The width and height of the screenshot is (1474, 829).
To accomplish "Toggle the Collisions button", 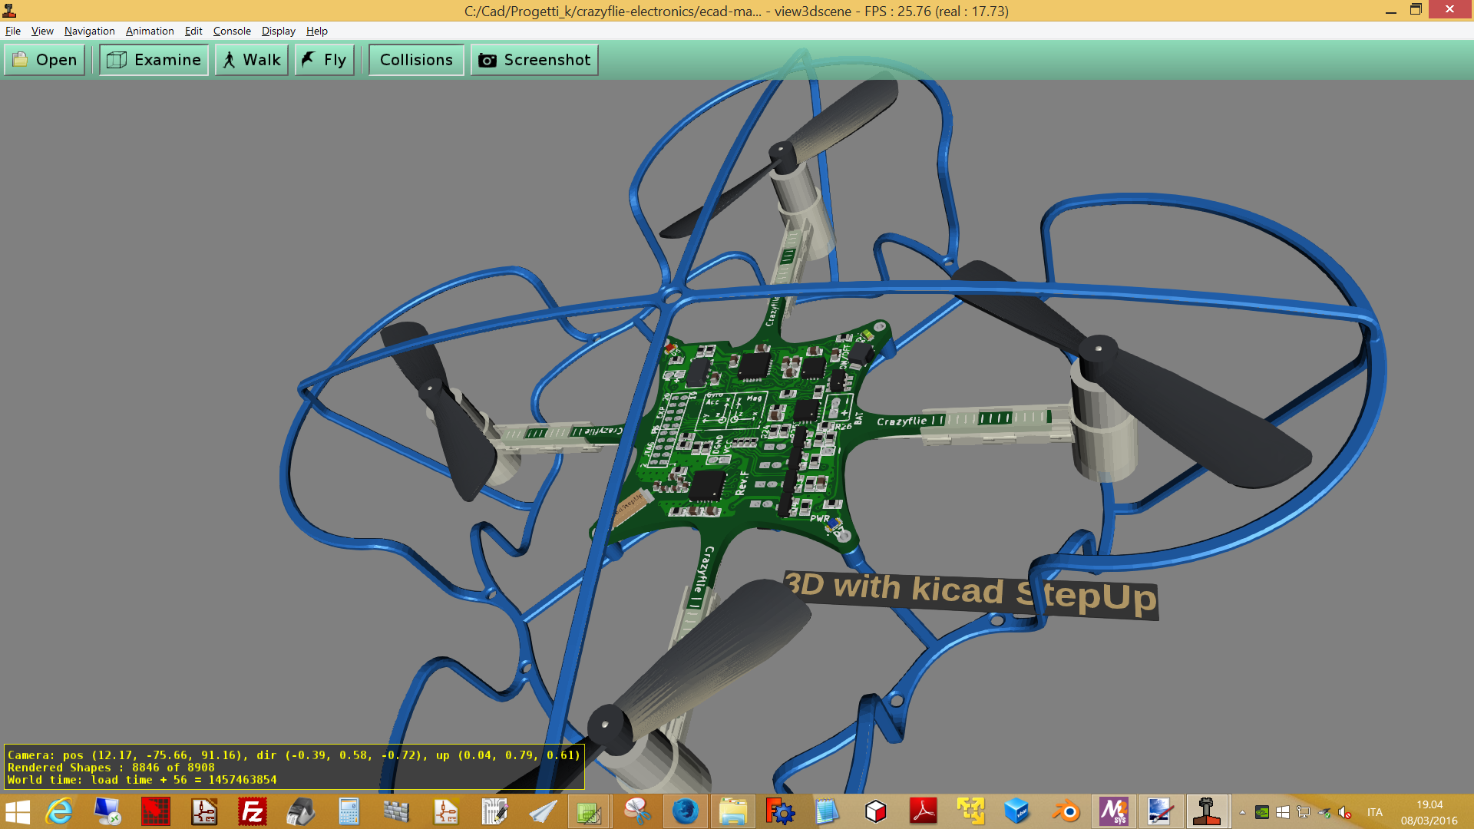I will pyautogui.click(x=416, y=60).
